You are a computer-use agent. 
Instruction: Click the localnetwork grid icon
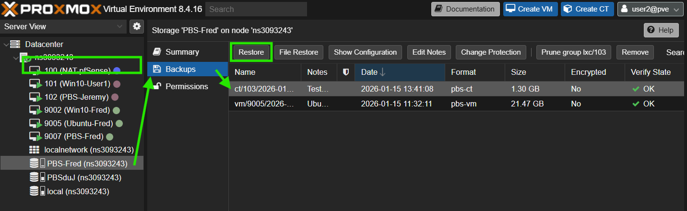35,150
